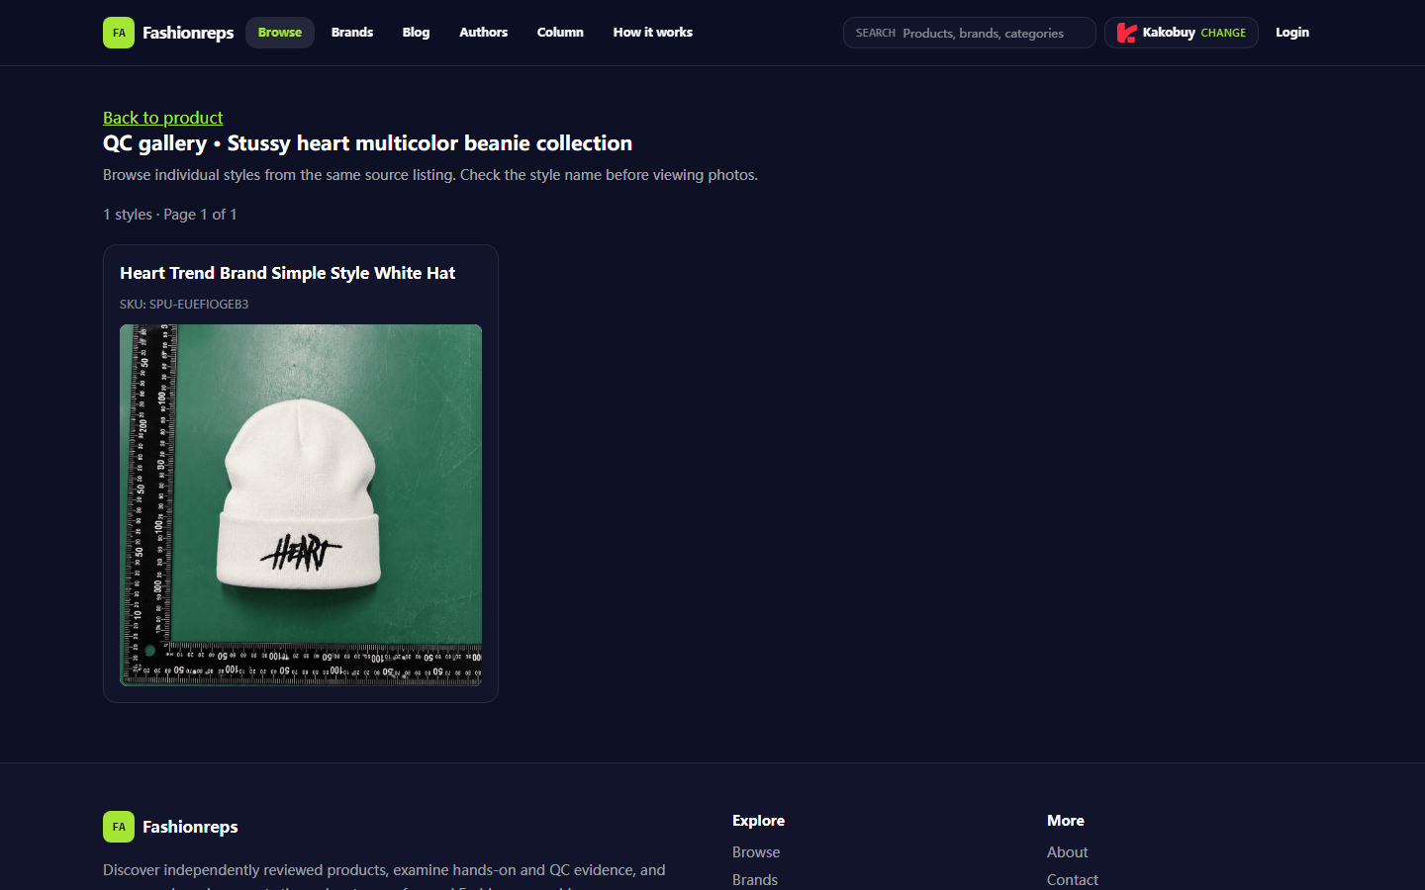Click the QC gallery page heading
The height and width of the screenshot is (890, 1425).
click(367, 143)
